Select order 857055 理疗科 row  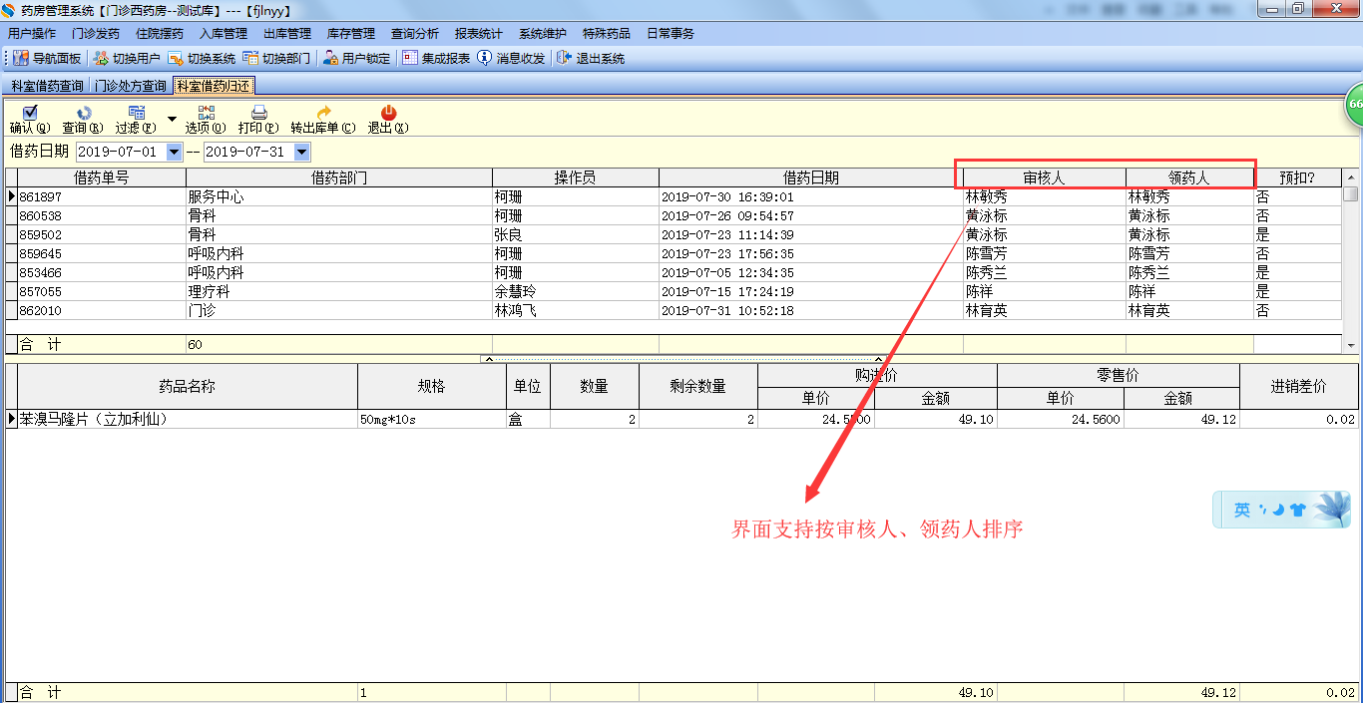tap(675, 291)
